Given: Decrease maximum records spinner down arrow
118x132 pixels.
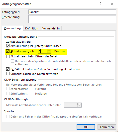Looking at the screenshot, I should 79,106.
